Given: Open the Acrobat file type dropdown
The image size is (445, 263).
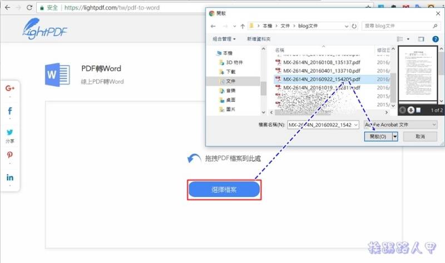Looking at the screenshot, I should (x=400, y=125).
